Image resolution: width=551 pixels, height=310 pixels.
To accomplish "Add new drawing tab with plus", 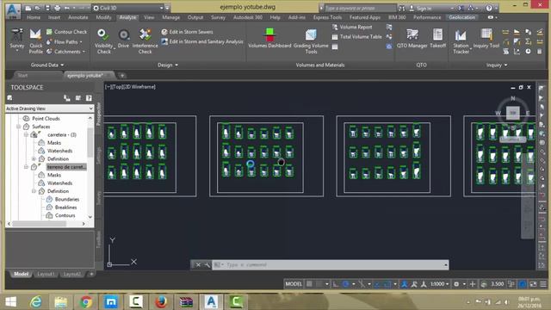I will point(122,75).
